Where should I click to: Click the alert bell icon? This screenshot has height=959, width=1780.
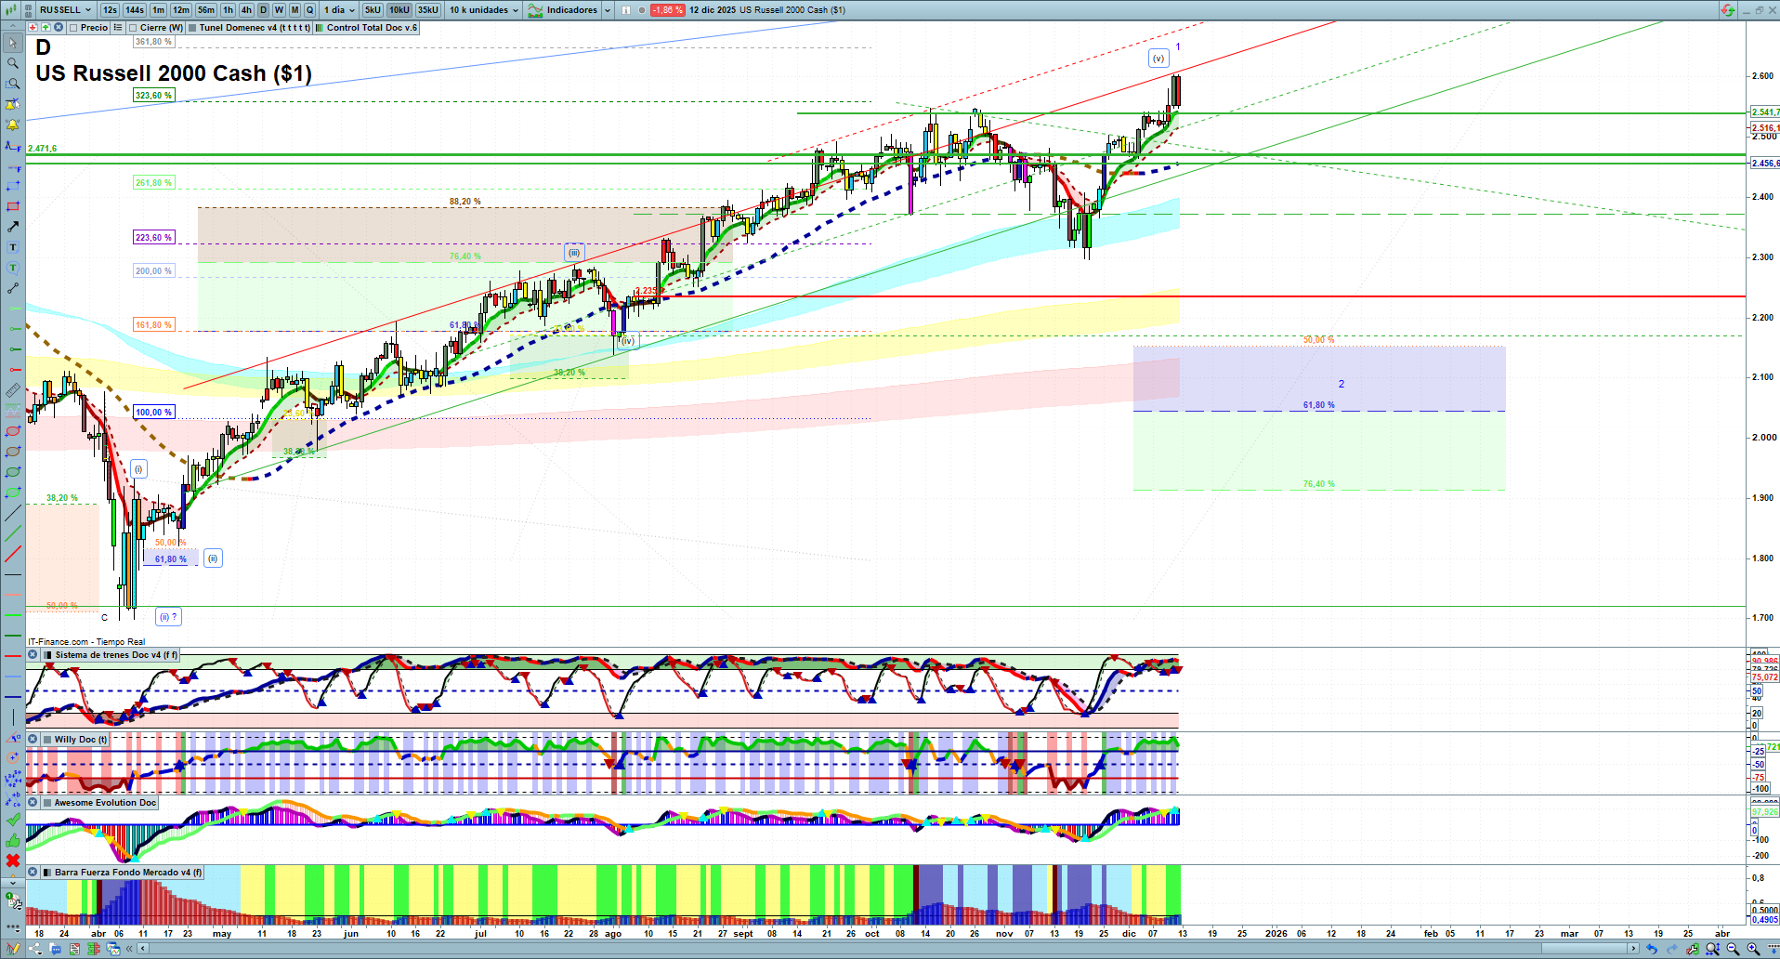13,125
